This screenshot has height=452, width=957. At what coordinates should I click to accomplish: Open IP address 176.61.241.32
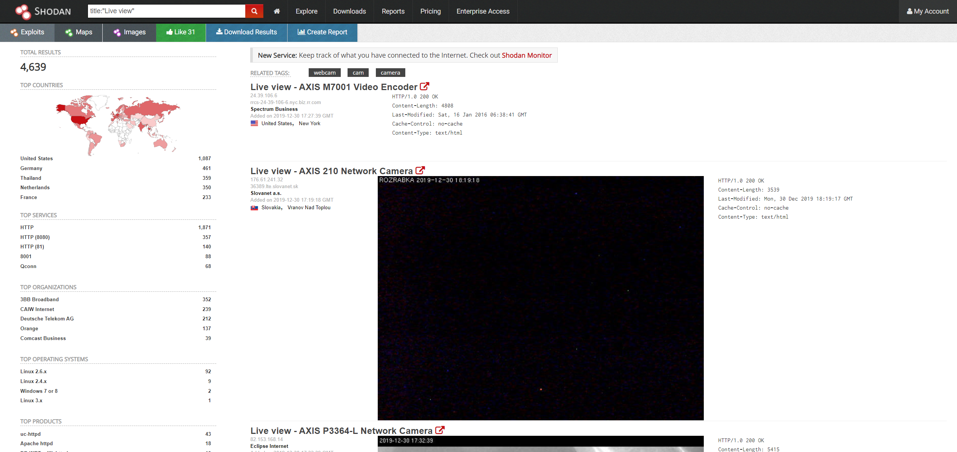267,179
